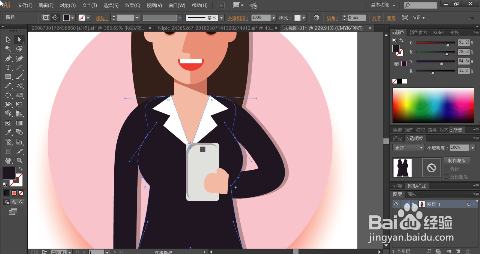Screen dimensions: 480x254
Task: Enable Draw Behind mode
Action: coord(14,202)
